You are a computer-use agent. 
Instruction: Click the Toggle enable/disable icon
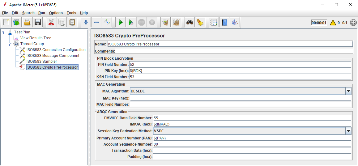(107, 22)
